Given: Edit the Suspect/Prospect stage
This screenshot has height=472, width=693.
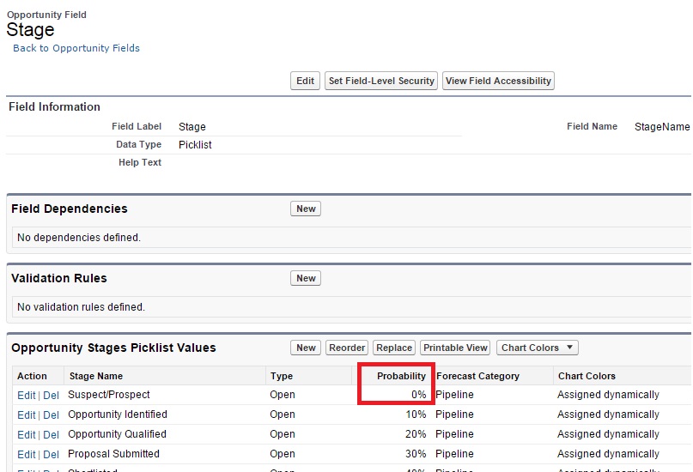Looking at the screenshot, I should click(26, 396).
